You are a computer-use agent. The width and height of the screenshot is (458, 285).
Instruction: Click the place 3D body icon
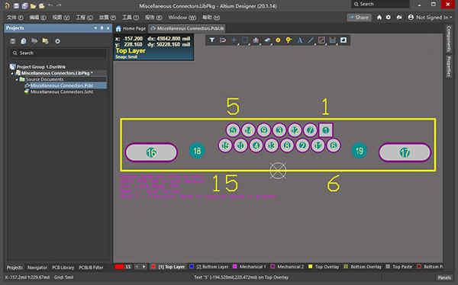pyautogui.click(x=267, y=40)
